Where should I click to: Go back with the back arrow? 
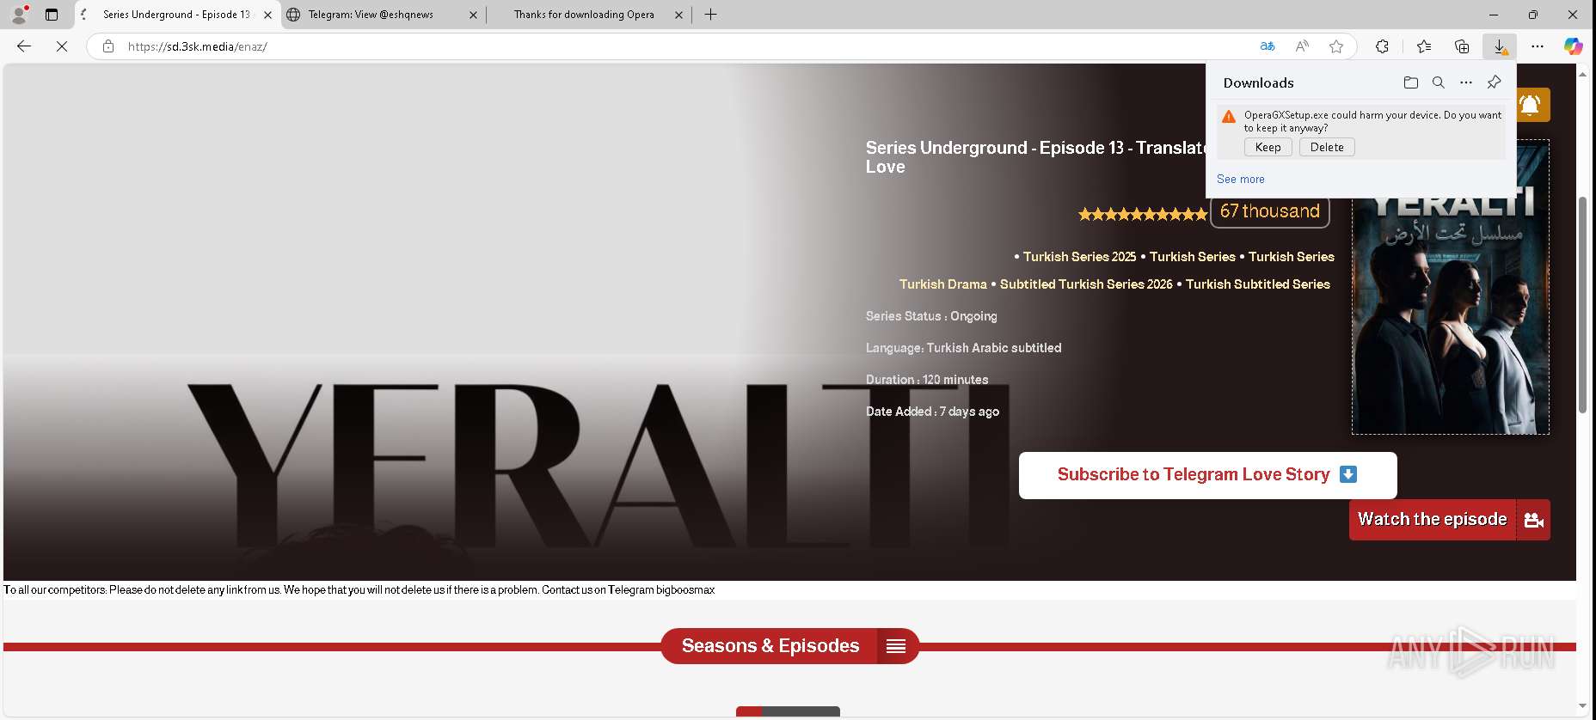[x=24, y=46]
